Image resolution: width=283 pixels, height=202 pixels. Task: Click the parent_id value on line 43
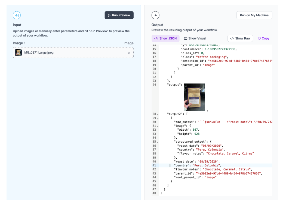click(228, 173)
